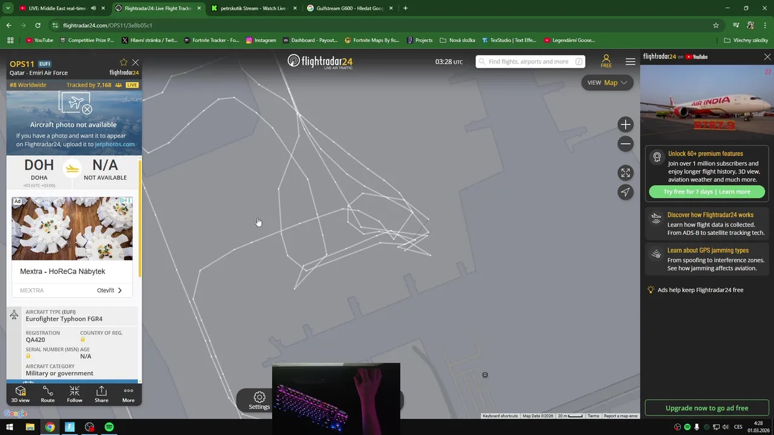Close the Flightradar24 YouTube side panel

coord(767,57)
